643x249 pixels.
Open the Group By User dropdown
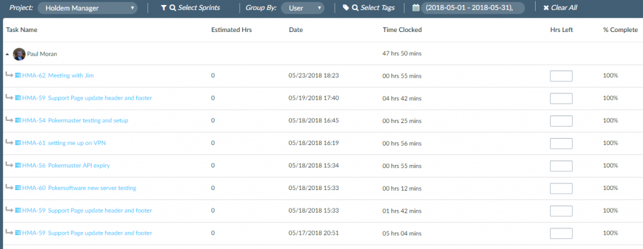tap(303, 8)
